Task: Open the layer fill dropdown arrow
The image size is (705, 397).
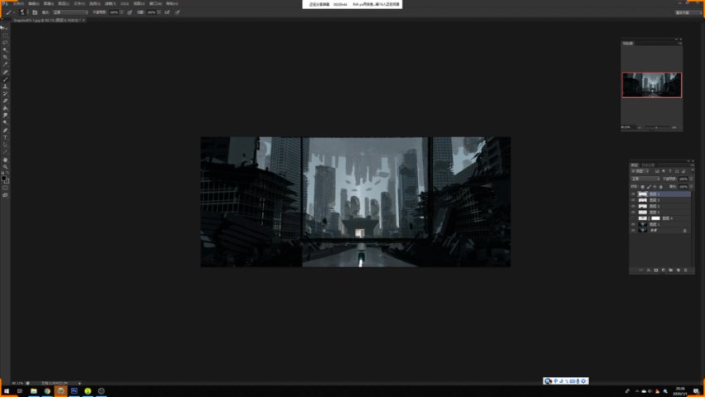Action: tap(691, 186)
